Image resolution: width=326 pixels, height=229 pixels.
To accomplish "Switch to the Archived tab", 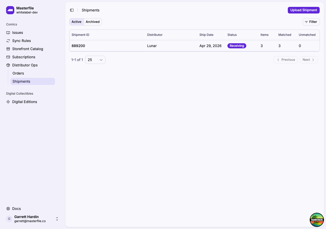I will [93, 22].
